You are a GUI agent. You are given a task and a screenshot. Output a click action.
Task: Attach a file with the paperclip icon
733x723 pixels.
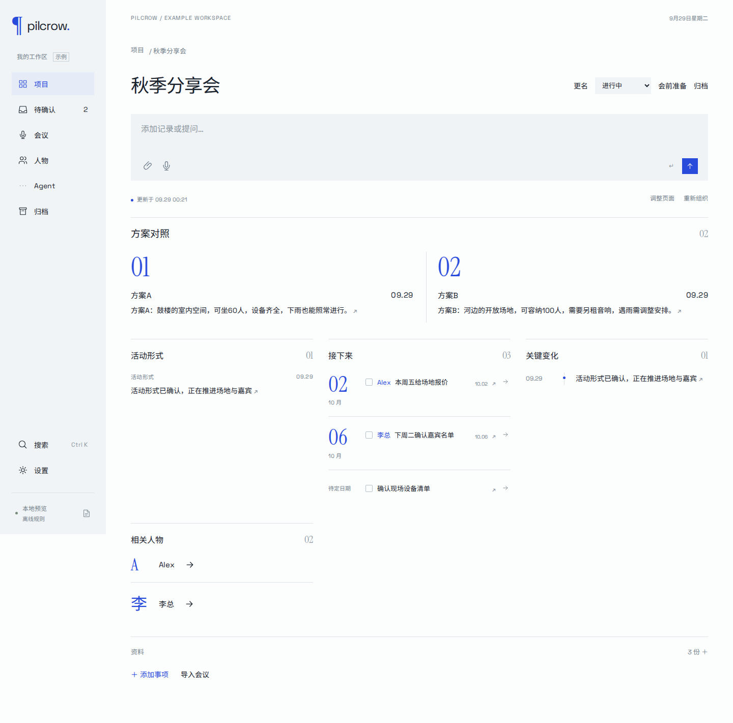148,166
